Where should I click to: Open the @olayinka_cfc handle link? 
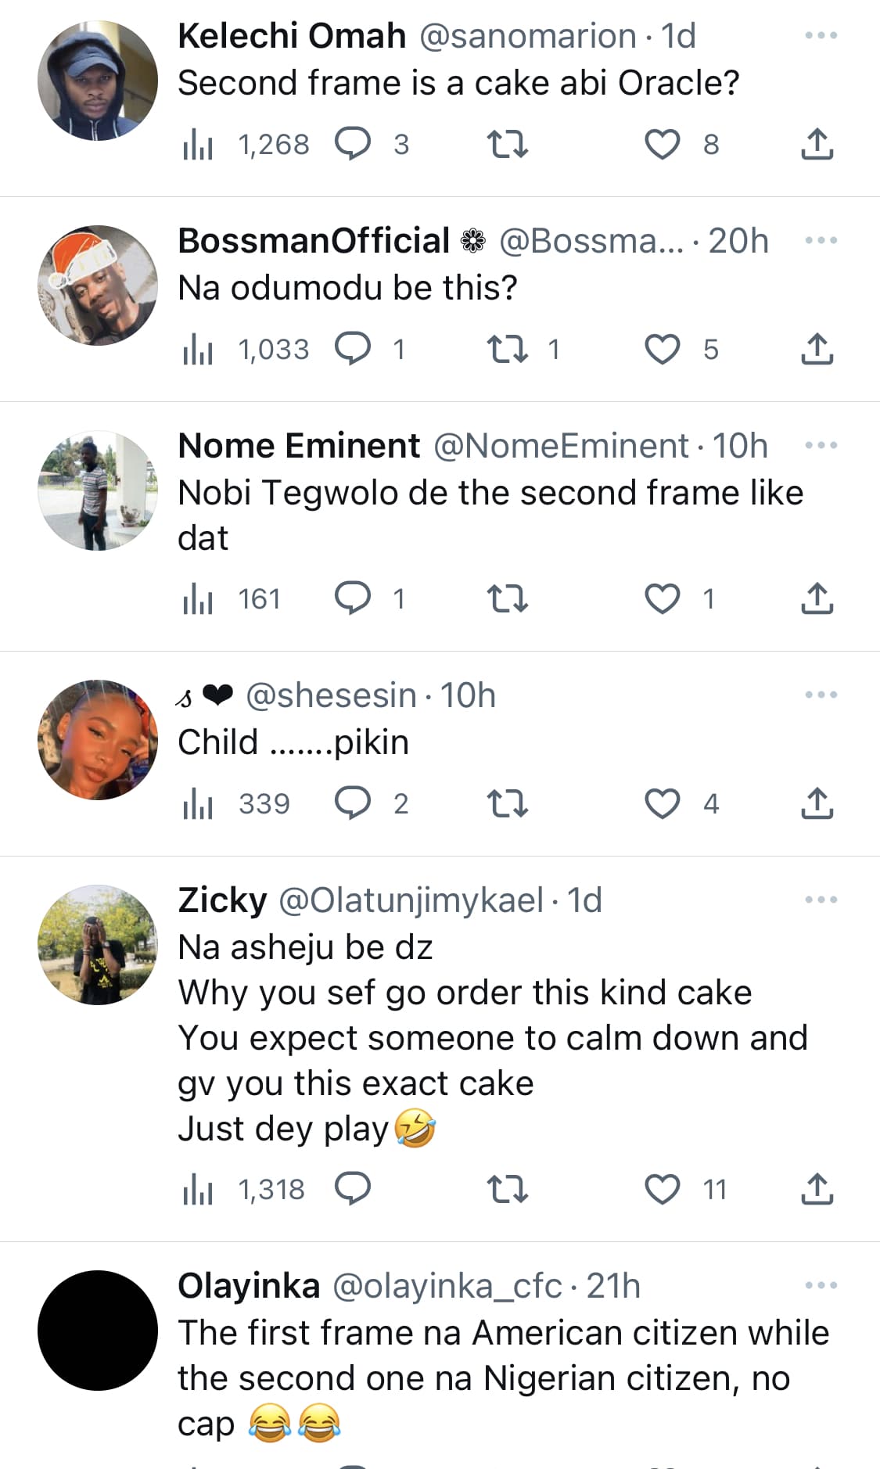click(x=447, y=1286)
